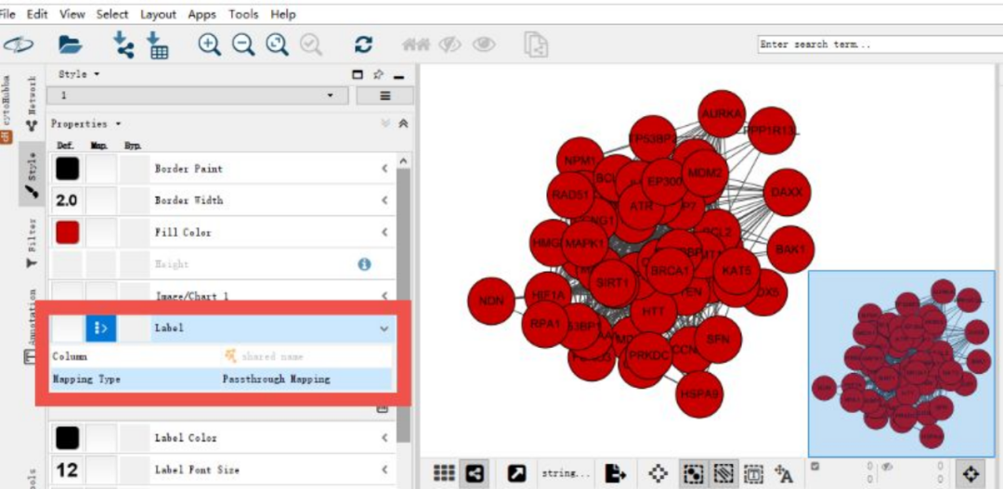The height and width of the screenshot is (489, 1003).
Task: Collapse the Label property row
Action: 384,328
